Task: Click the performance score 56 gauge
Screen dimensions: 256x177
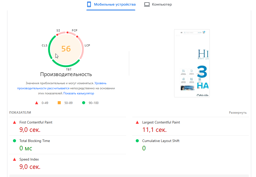Action: [66, 49]
